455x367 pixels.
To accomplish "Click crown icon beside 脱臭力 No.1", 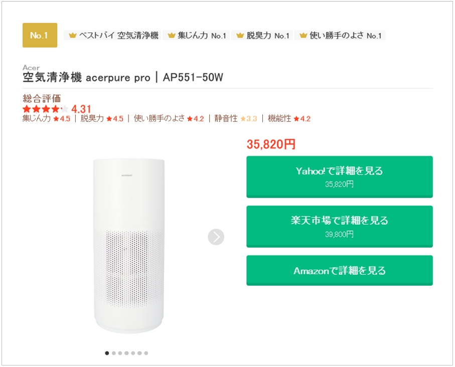I will [240, 36].
